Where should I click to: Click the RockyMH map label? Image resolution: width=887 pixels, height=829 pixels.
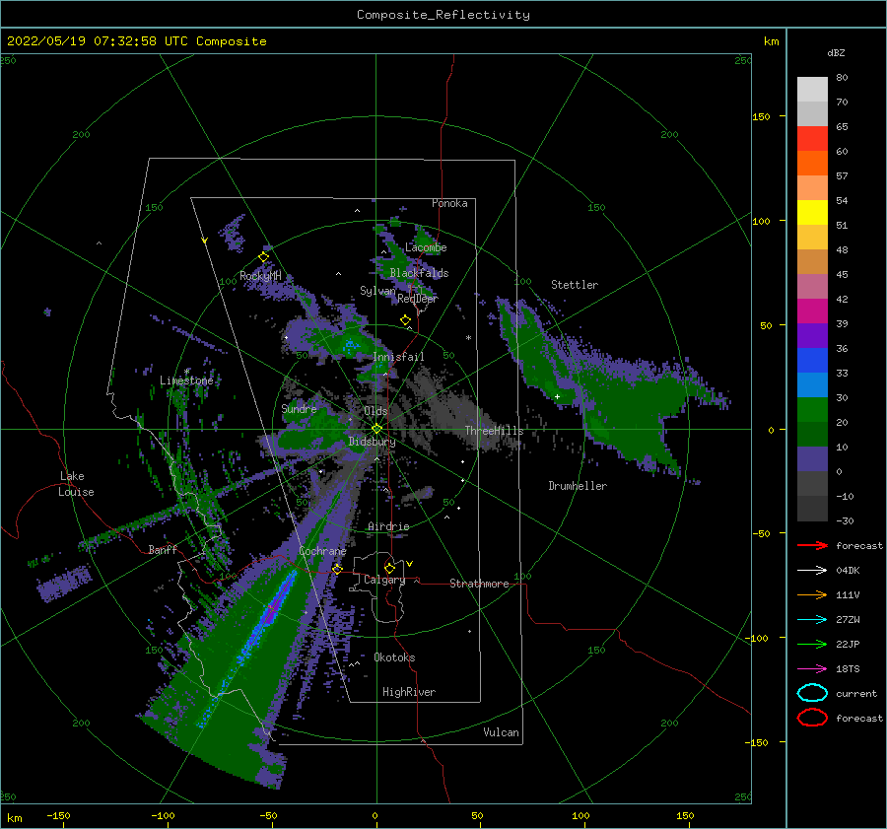point(260,276)
